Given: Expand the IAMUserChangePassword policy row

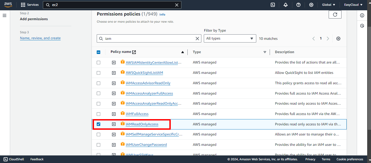Looking at the screenshot, I should [x=114, y=145].
